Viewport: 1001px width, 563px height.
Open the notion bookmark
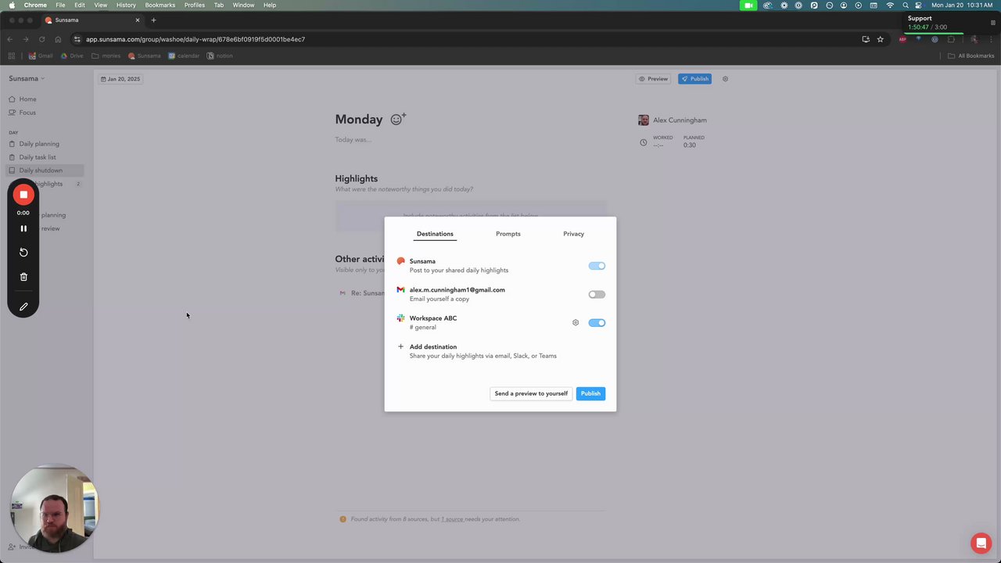point(220,56)
